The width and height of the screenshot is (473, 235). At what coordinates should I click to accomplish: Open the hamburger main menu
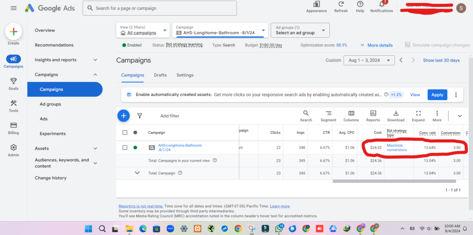point(13,8)
